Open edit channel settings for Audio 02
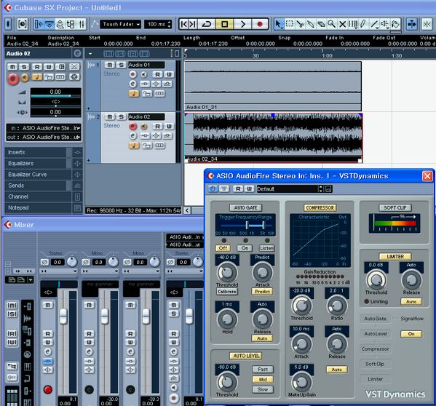This screenshot has height=406, width=436. coord(132,135)
